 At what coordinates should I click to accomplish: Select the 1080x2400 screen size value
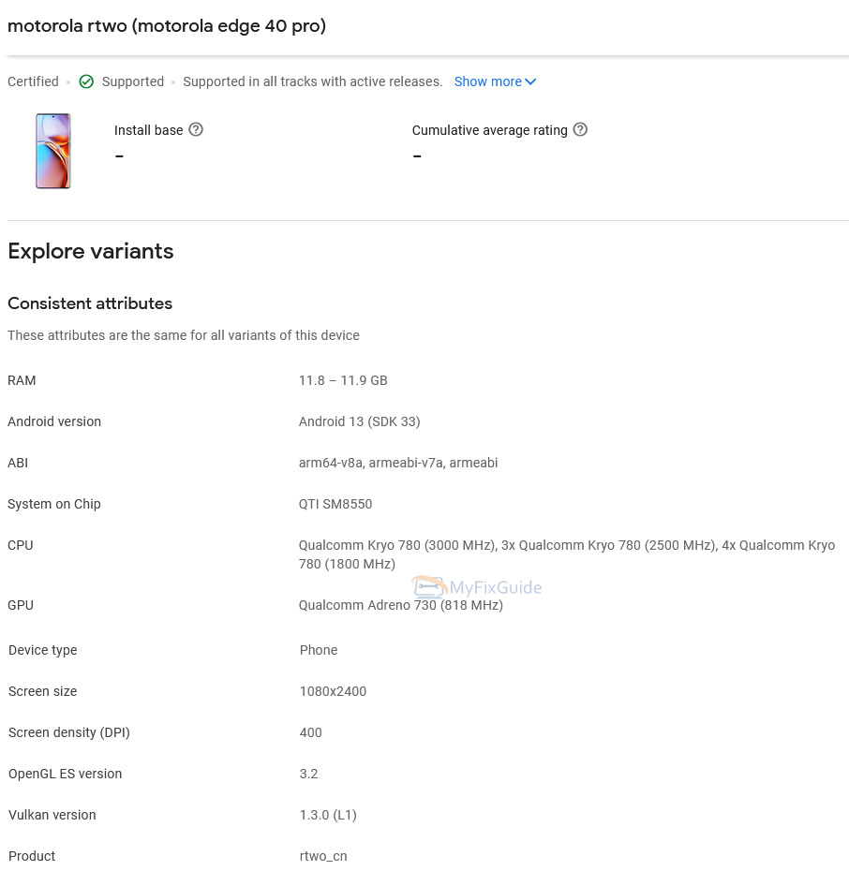coord(333,691)
